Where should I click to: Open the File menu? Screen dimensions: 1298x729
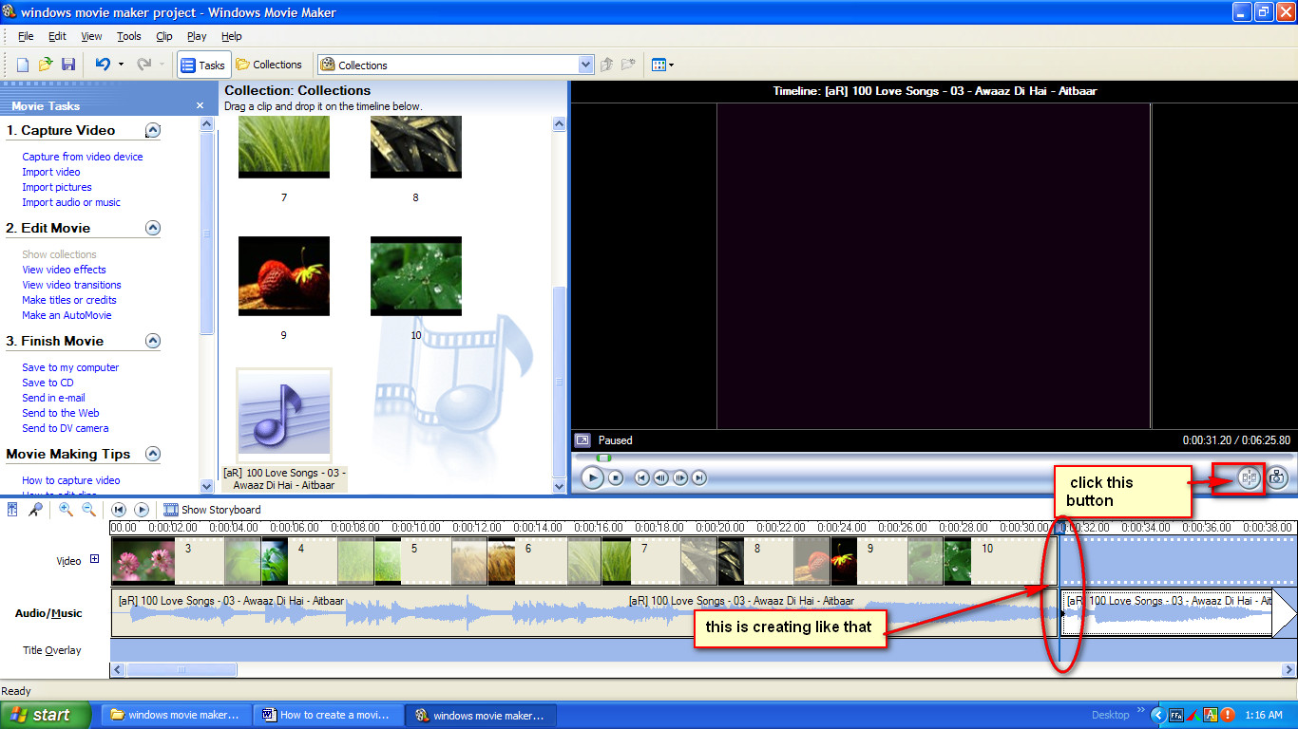click(26, 36)
